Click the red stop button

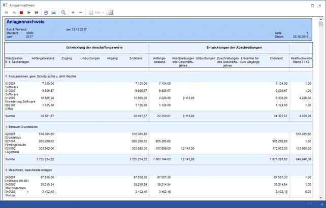click(x=21, y=12)
